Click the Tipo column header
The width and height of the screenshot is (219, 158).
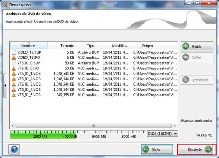click(89, 46)
